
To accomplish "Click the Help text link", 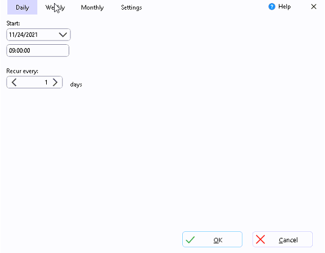I will (284, 7).
